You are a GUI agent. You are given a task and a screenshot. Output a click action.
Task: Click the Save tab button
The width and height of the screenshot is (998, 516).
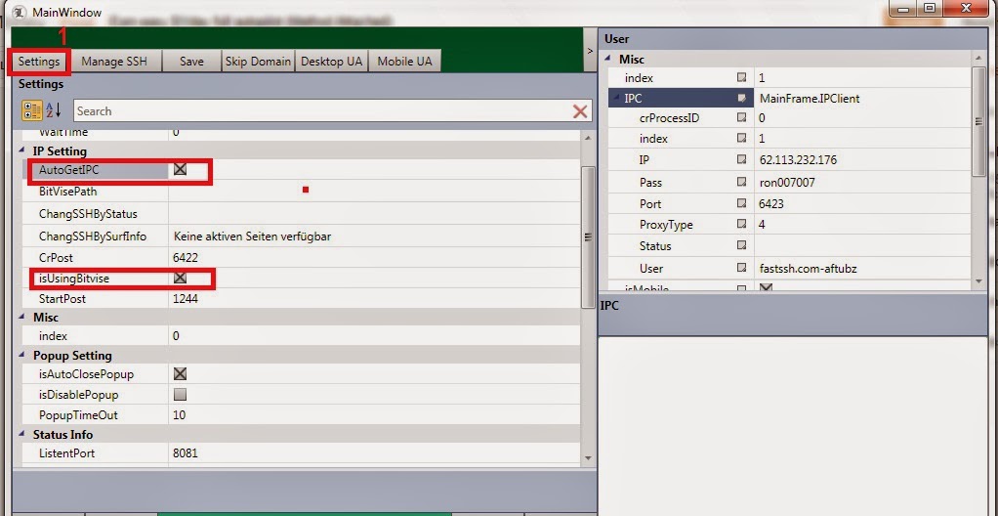(x=191, y=62)
